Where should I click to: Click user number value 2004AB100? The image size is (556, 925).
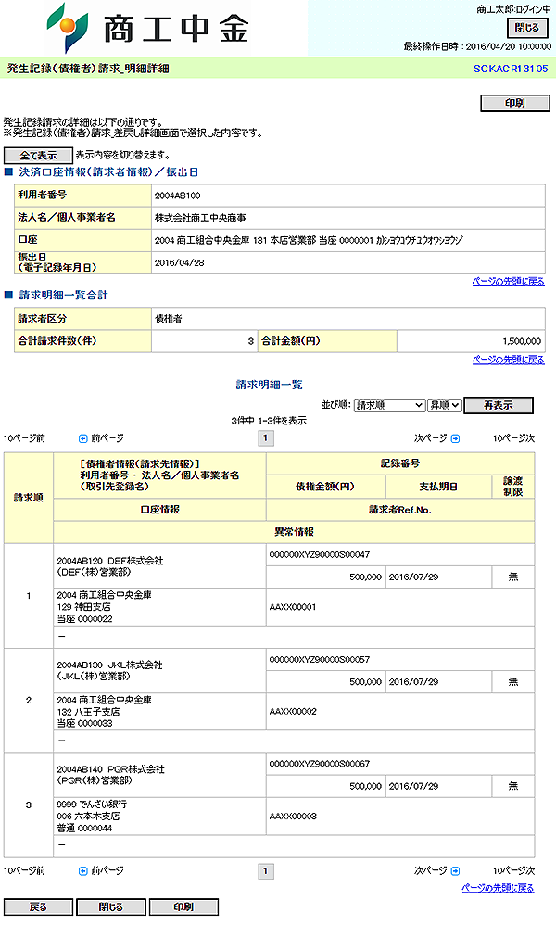pyautogui.click(x=178, y=196)
